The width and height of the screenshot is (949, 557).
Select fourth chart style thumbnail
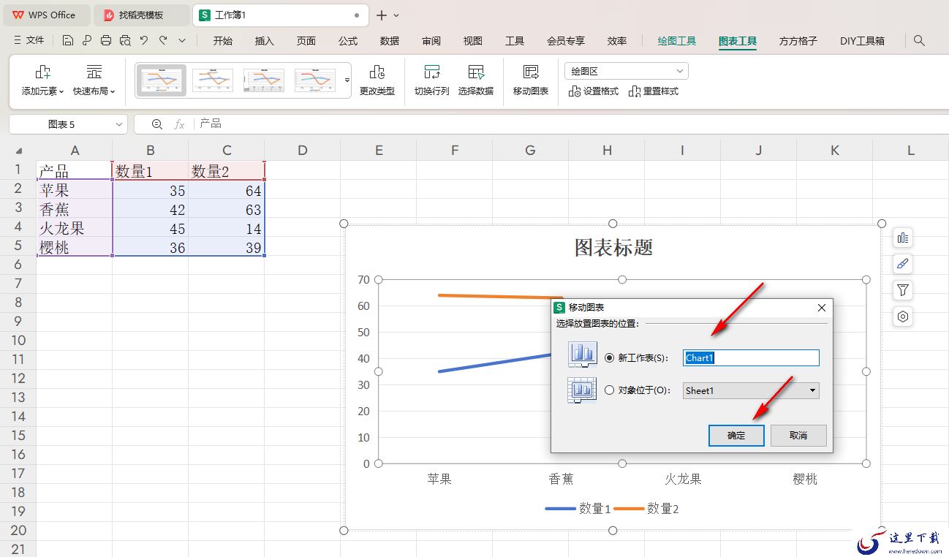click(315, 80)
